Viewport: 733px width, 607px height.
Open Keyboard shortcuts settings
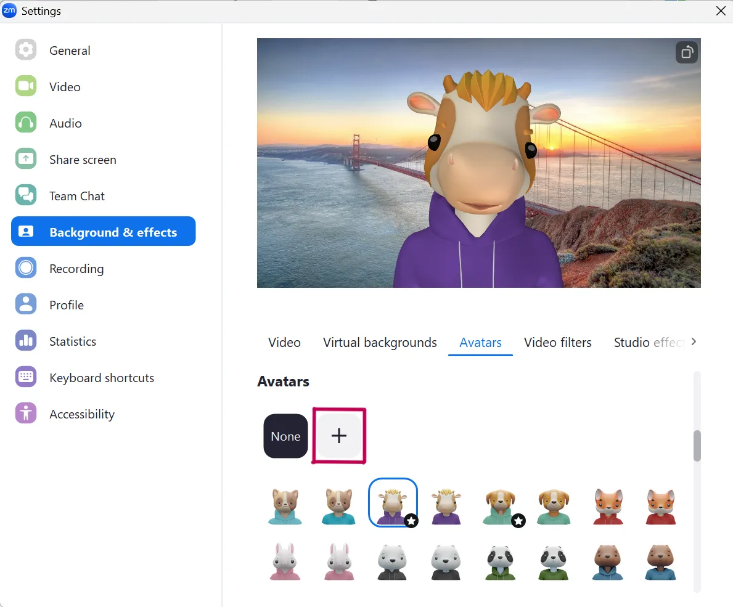point(102,378)
